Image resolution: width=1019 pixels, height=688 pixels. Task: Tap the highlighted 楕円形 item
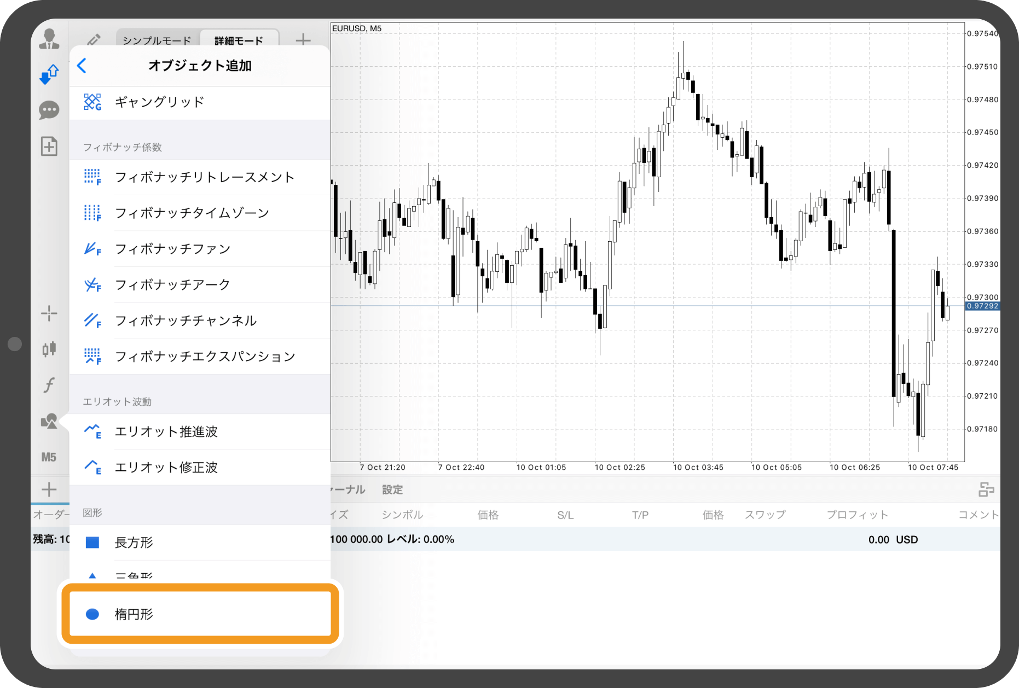click(x=200, y=614)
